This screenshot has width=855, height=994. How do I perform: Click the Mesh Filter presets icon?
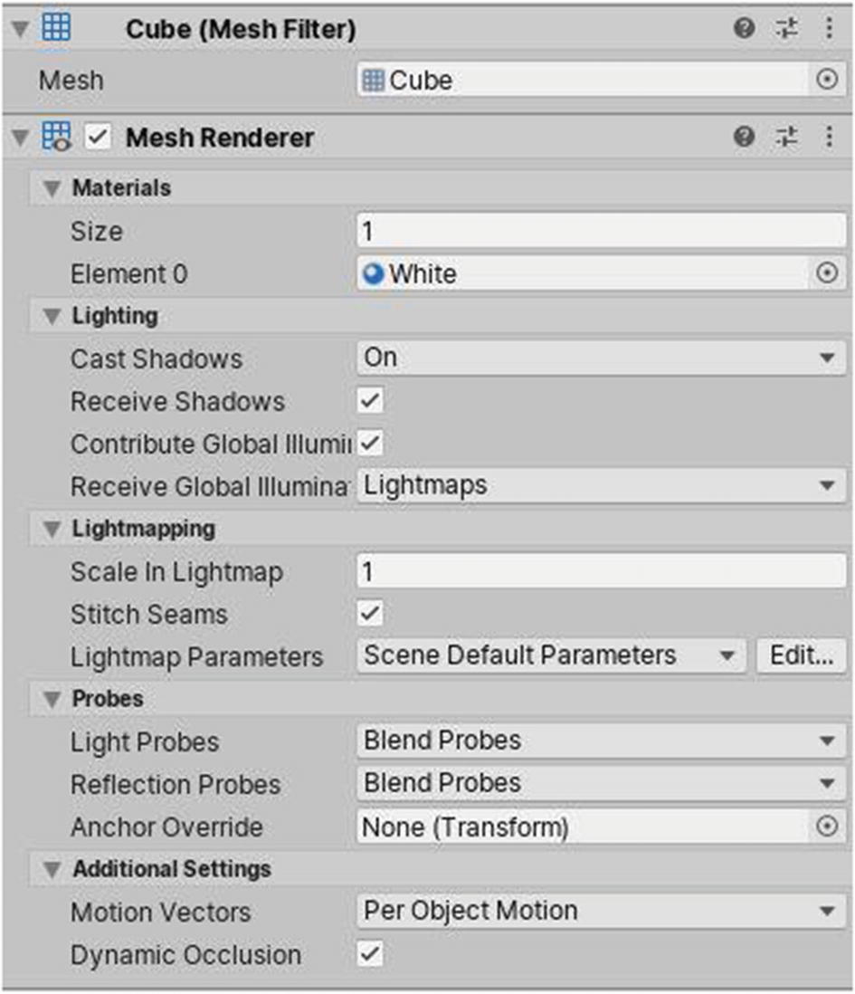point(788,27)
